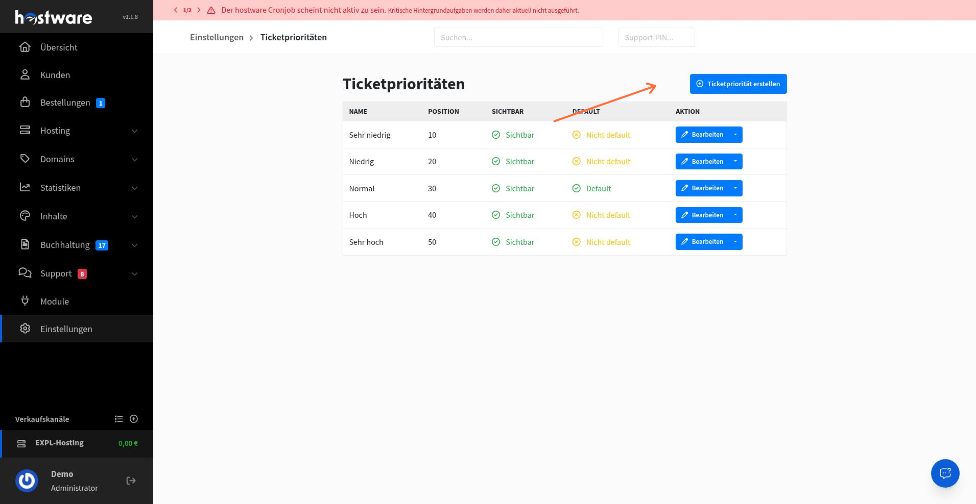Open dropdown next to Sehr niedrig Bearbeiten
The image size is (976, 504).
735,135
